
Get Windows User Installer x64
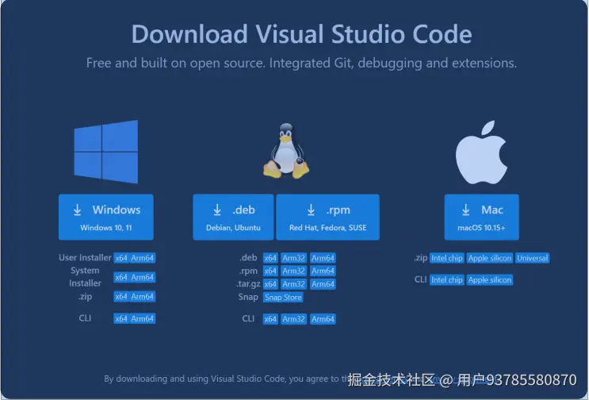[x=121, y=258]
